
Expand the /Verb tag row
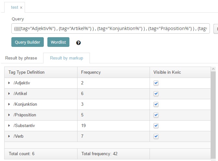point(9,136)
